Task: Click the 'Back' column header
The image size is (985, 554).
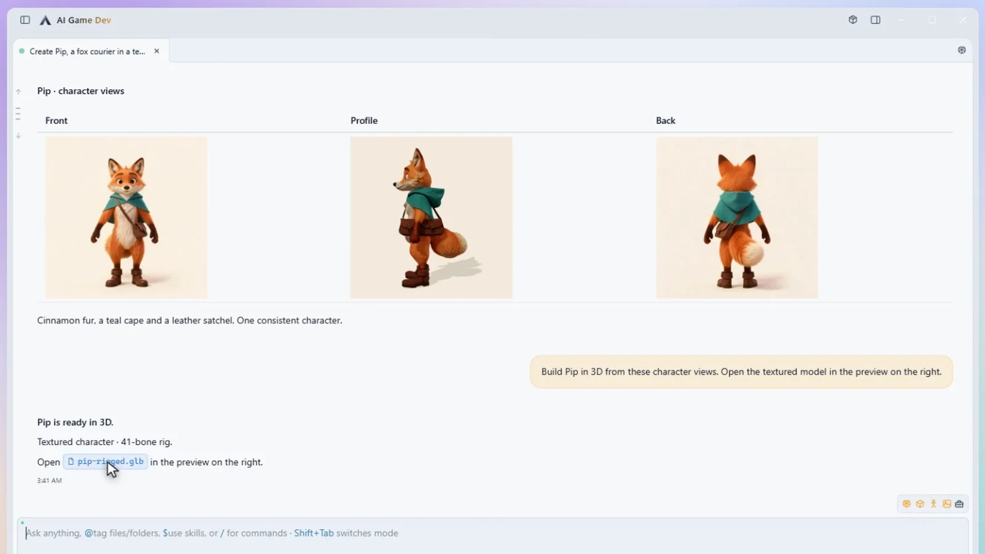Action: (665, 121)
